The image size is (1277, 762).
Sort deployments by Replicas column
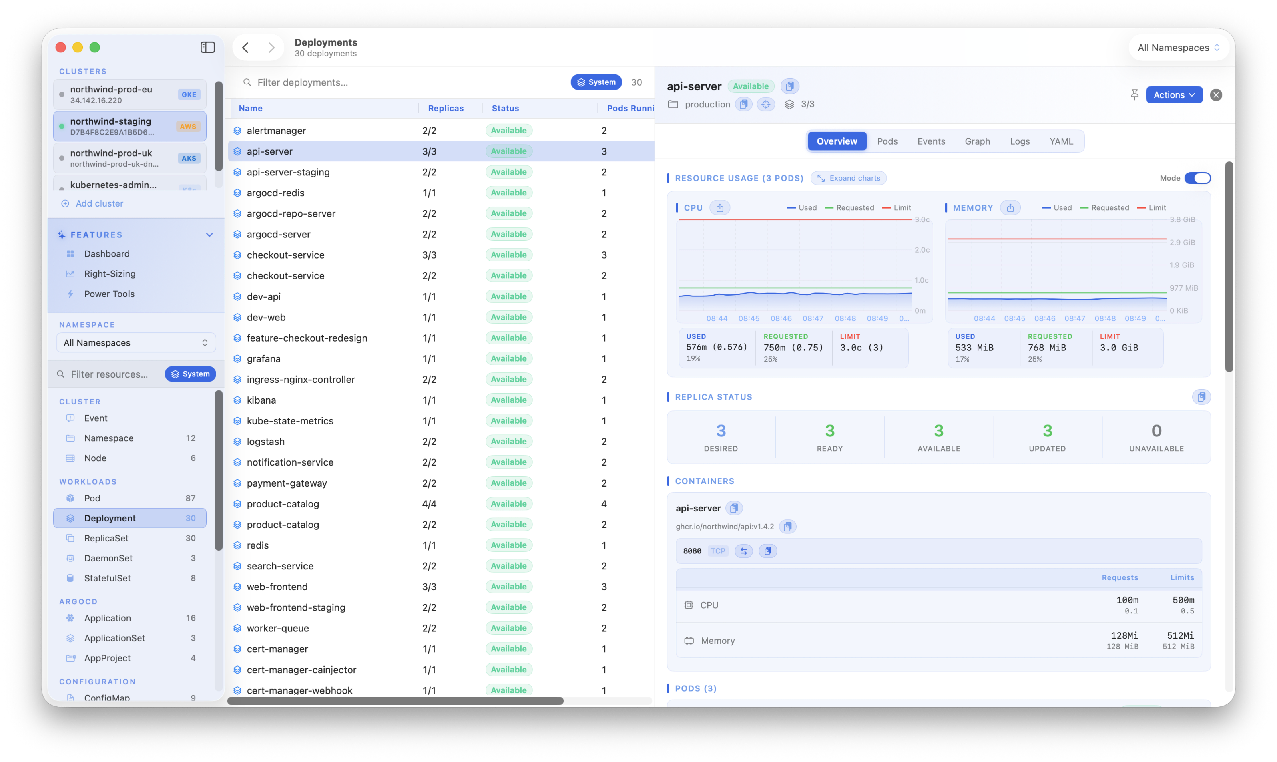pyautogui.click(x=446, y=108)
